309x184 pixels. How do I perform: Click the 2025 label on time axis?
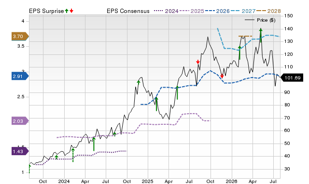[147, 181]
